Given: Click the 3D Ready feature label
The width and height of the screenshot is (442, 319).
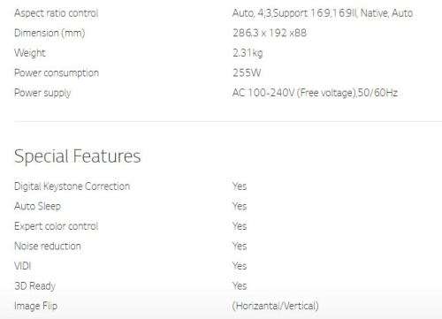Looking at the screenshot, I should click(x=34, y=286).
